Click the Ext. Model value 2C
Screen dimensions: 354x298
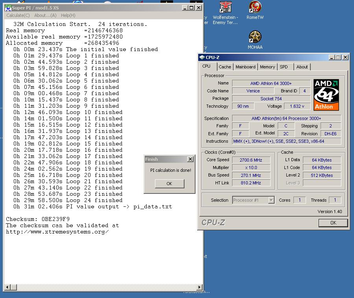point(286,134)
